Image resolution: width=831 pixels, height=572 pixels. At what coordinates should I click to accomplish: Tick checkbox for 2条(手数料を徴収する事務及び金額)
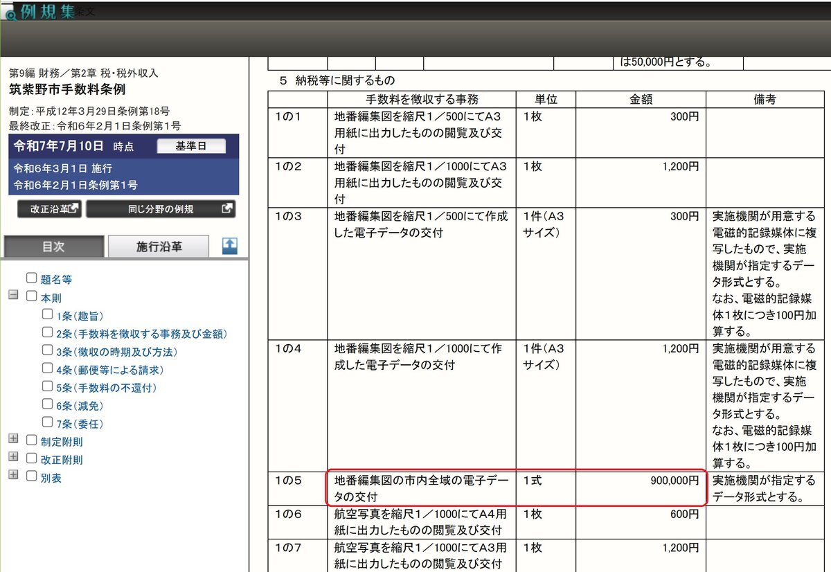click(x=47, y=332)
